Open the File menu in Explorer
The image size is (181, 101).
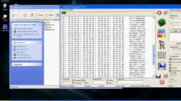coord(13,11)
